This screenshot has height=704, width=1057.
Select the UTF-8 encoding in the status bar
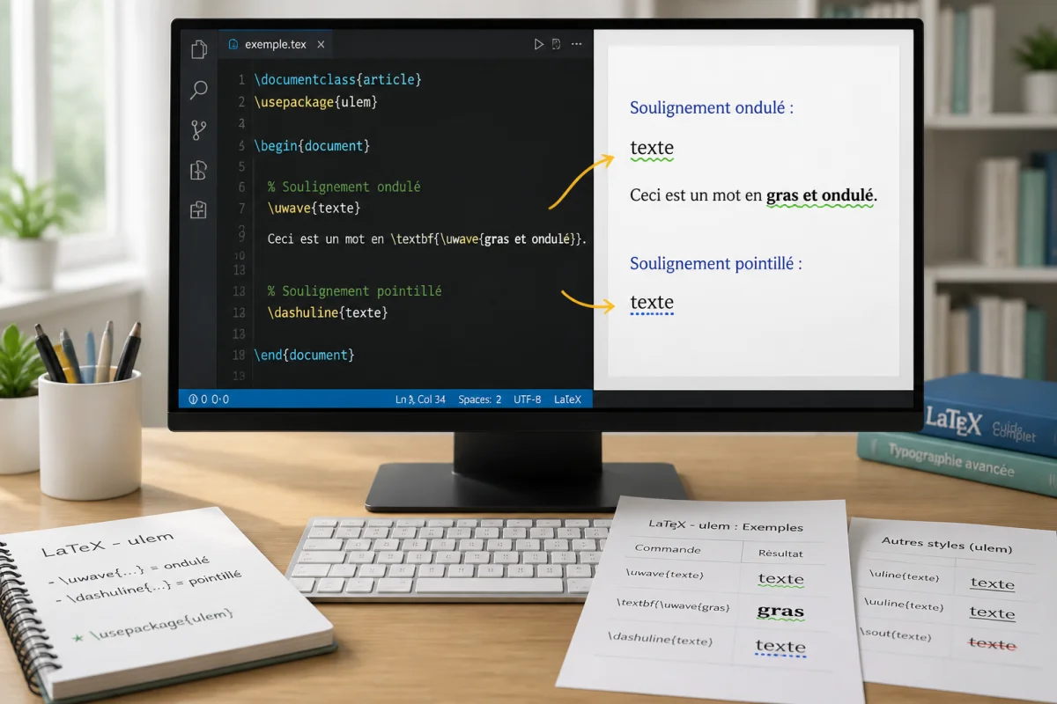pyautogui.click(x=528, y=399)
